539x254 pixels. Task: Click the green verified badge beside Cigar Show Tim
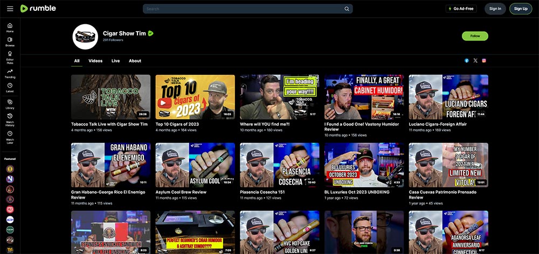click(x=150, y=33)
